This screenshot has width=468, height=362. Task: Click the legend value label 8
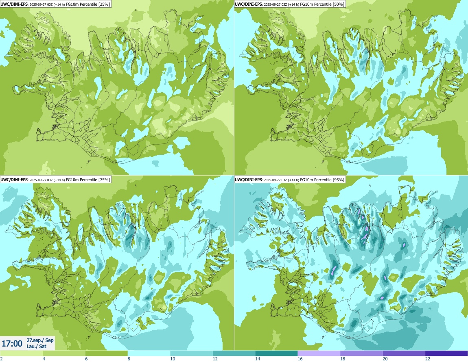pyautogui.click(x=129, y=359)
